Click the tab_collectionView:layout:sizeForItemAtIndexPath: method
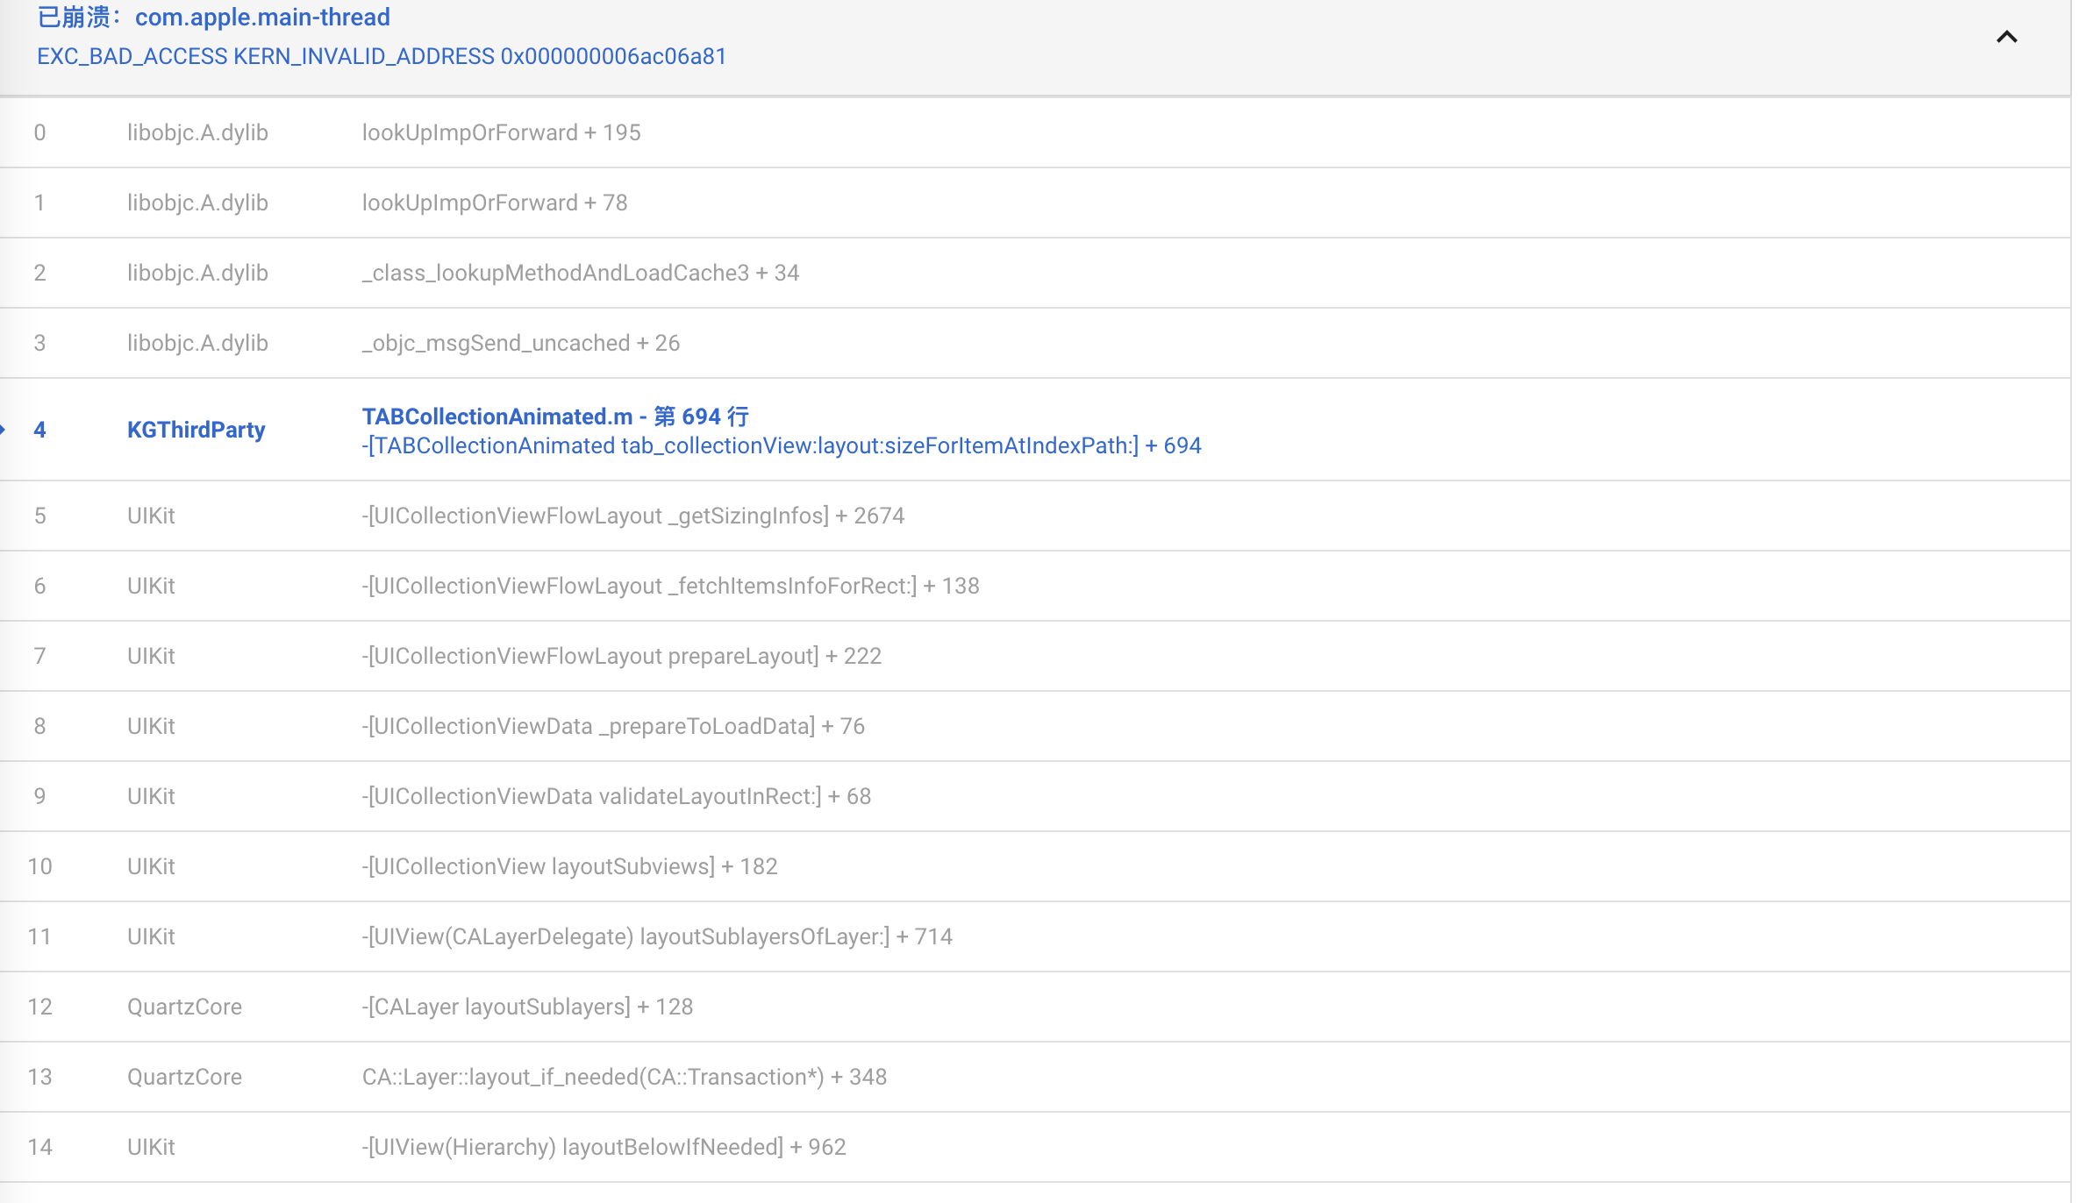This screenshot has height=1203, width=2086. click(782, 445)
